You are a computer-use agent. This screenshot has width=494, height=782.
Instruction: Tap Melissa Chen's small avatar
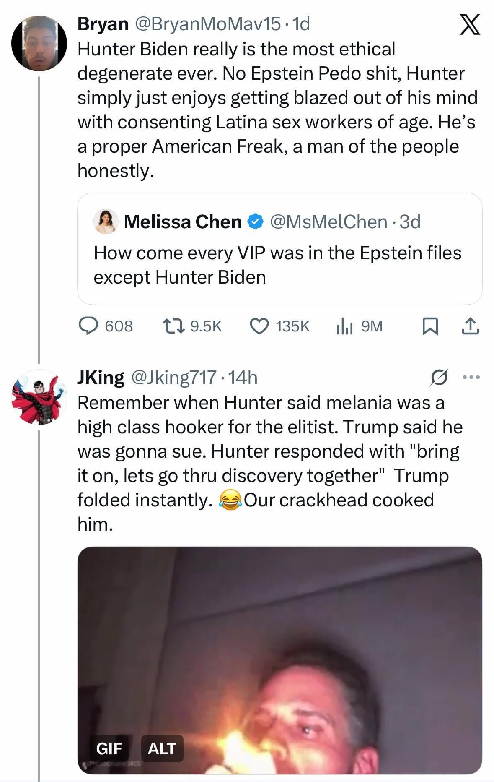click(106, 222)
